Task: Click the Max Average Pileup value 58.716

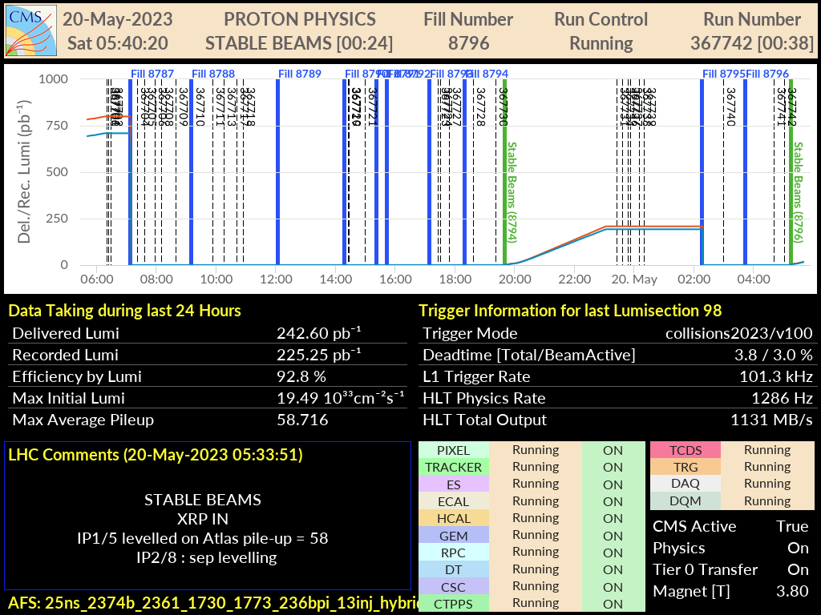Action: [x=302, y=420]
